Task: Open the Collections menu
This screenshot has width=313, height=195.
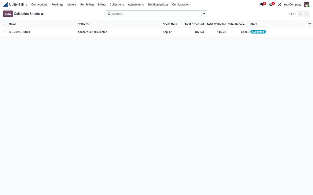Action: click(x=117, y=4)
